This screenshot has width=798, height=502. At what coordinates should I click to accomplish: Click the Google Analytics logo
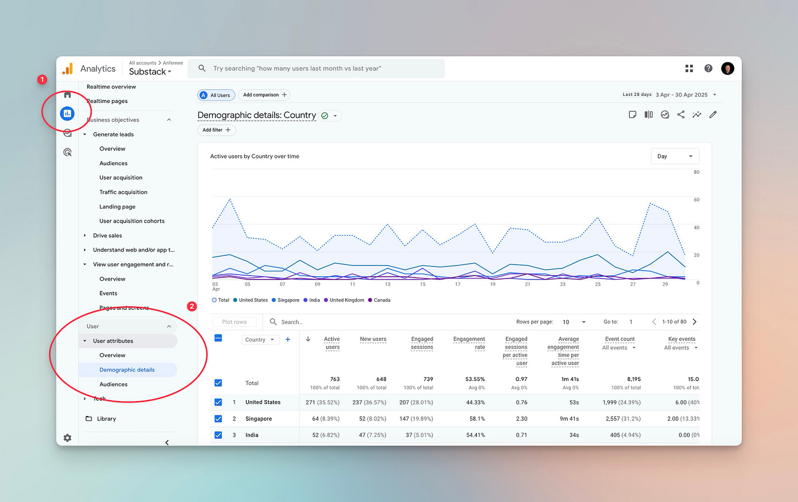[67, 69]
